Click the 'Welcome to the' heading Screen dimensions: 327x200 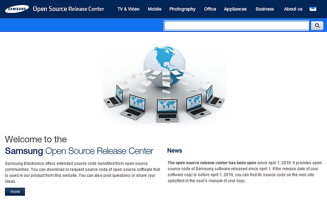point(36,139)
